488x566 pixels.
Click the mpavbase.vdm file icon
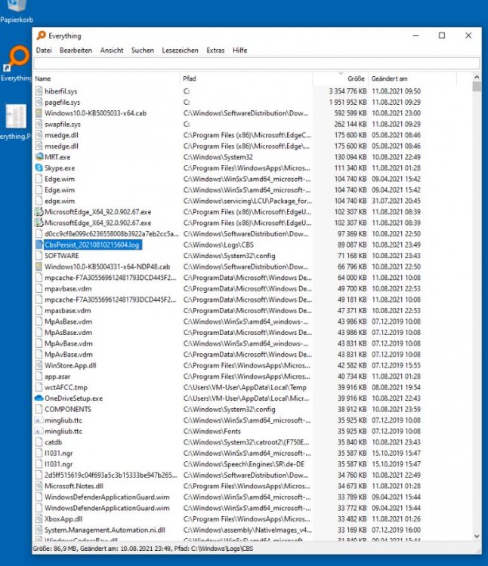[x=39, y=289]
